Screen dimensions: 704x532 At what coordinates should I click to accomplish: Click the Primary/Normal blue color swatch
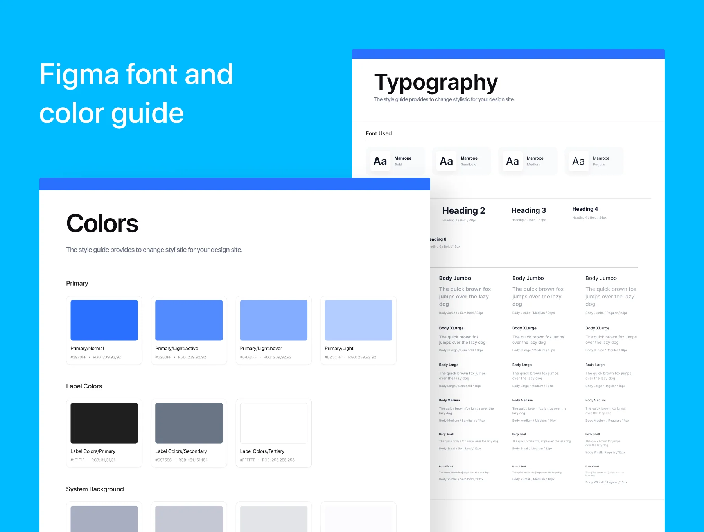[x=104, y=320]
